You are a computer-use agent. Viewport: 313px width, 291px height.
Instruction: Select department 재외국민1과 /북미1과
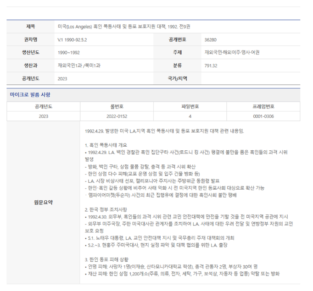(79, 66)
